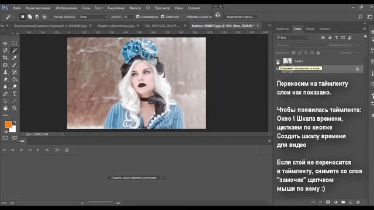Select the Brush tool
The width and height of the screenshot is (374, 210).
click(x=15, y=65)
